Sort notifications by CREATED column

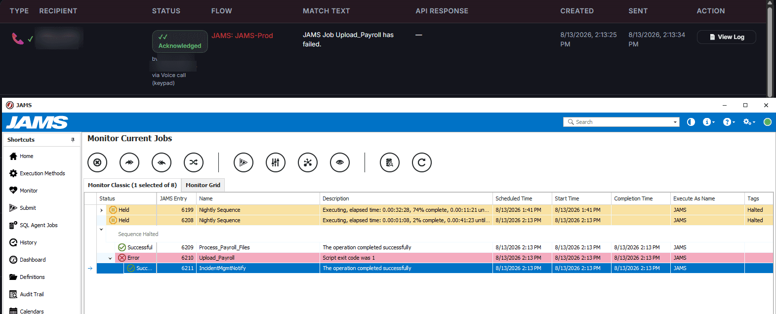click(577, 11)
